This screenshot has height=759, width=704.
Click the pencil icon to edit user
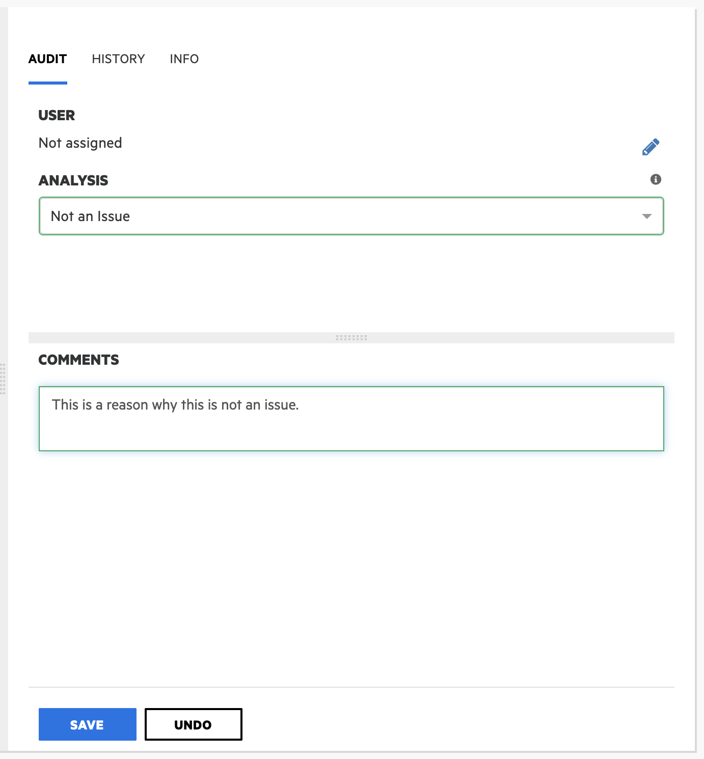(651, 147)
